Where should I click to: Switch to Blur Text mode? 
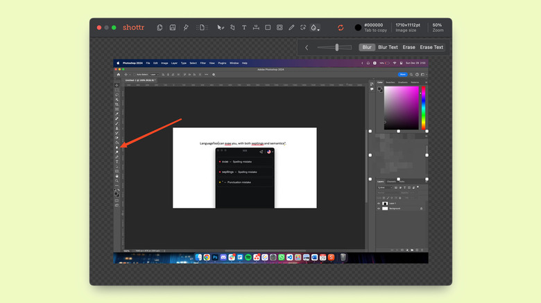(388, 48)
